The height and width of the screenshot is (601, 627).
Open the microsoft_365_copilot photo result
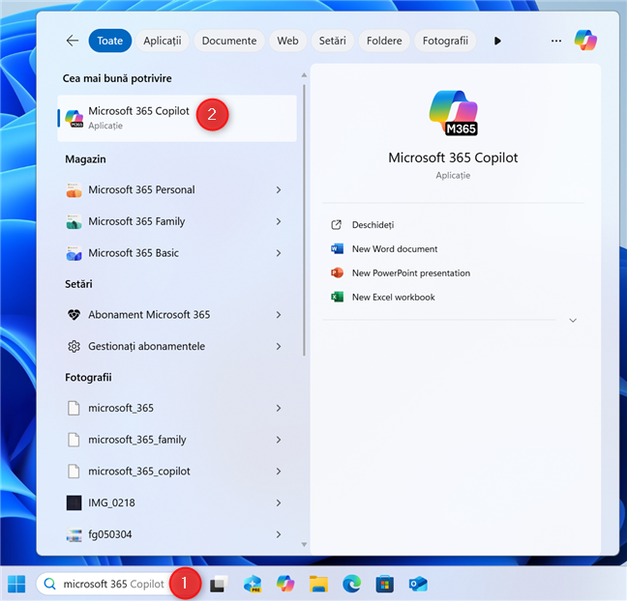(x=177, y=472)
